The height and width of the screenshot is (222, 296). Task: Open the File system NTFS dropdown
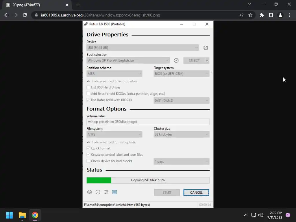114,134
